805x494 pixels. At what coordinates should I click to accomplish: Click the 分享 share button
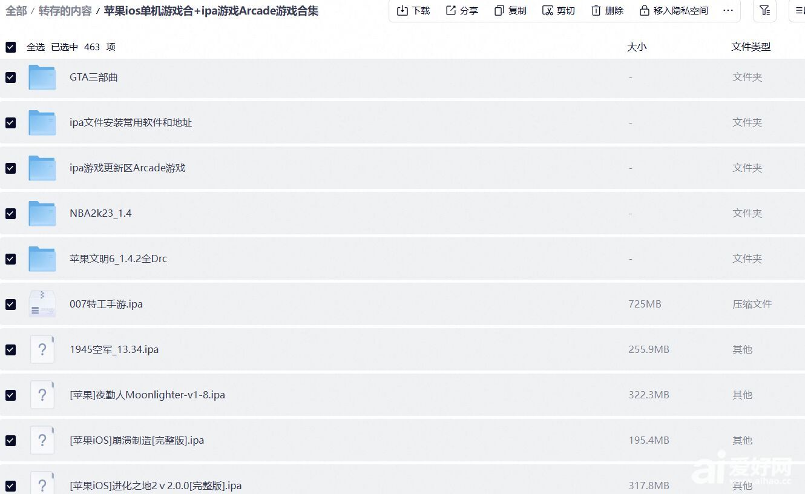click(462, 10)
